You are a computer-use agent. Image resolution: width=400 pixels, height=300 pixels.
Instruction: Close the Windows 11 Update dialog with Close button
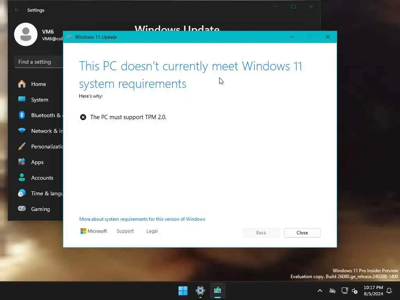click(302, 233)
